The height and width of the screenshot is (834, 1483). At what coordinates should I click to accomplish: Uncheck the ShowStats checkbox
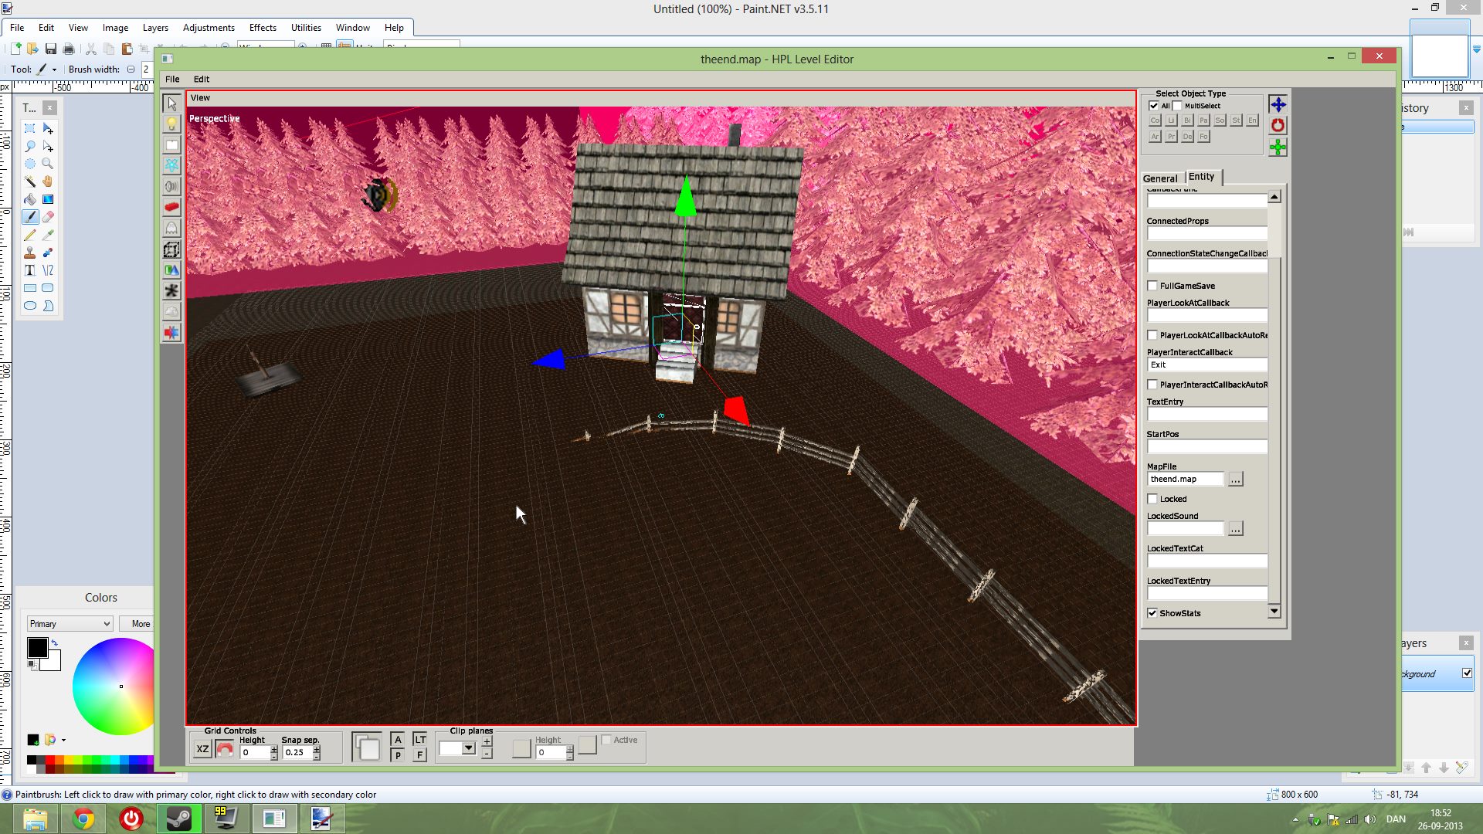(1152, 613)
